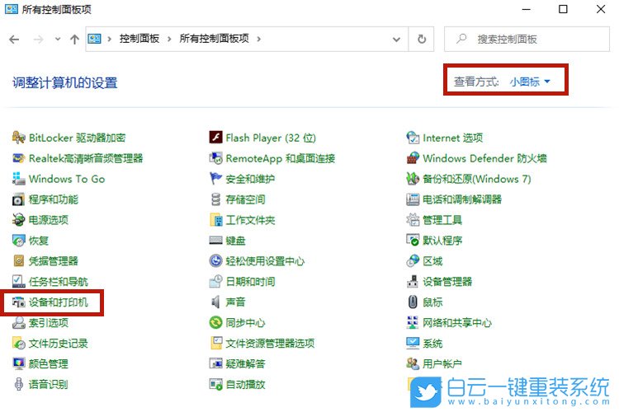Screen dimensions: 619x412
Task: Click the control panel icon in address bar
Action: tap(94, 39)
